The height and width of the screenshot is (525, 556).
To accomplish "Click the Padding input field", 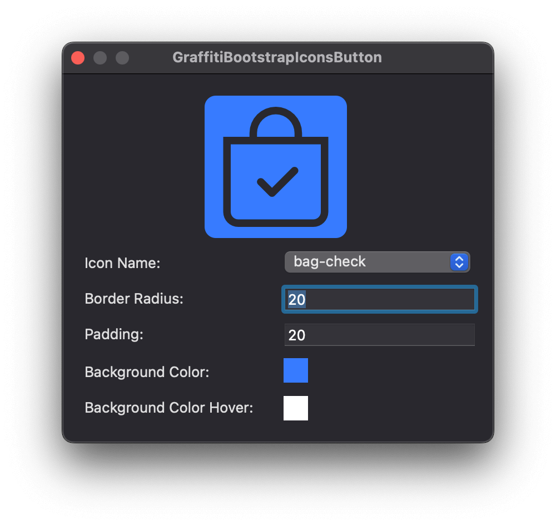I will pyautogui.click(x=379, y=335).
